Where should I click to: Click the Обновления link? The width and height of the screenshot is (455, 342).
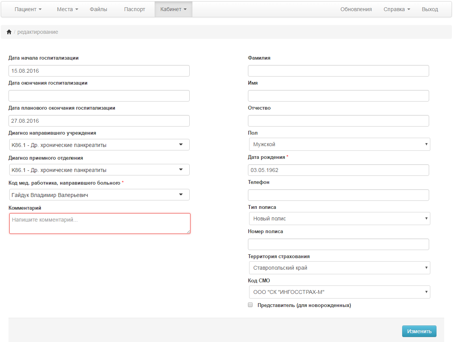[356, 9]
